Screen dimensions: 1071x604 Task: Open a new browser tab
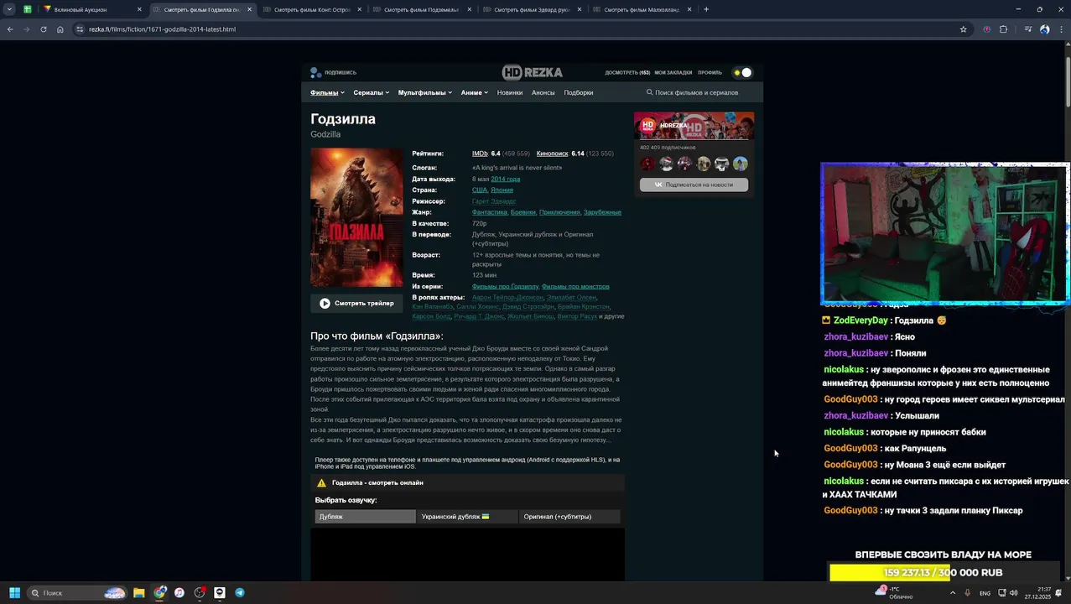[706, 9]
